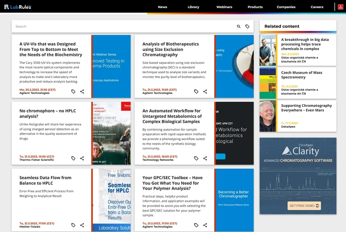The image size is (346, 232).
Task: Click the DataApex Clarity advertisement title
Action: pos(301,150)
